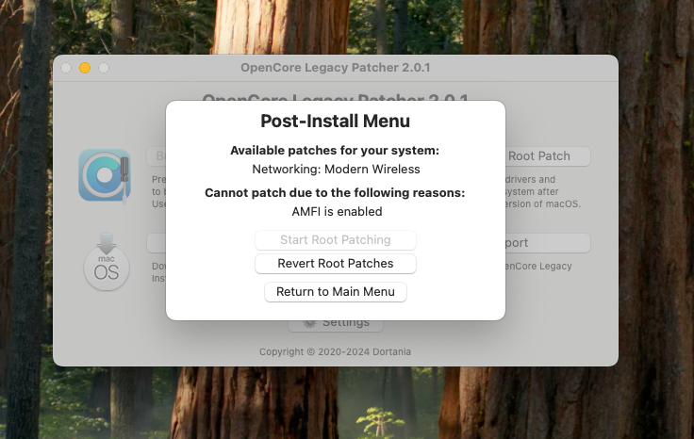
Task: Open the Post-Install Root Patch button behind dialog
Action: click(x=548, y=156)
